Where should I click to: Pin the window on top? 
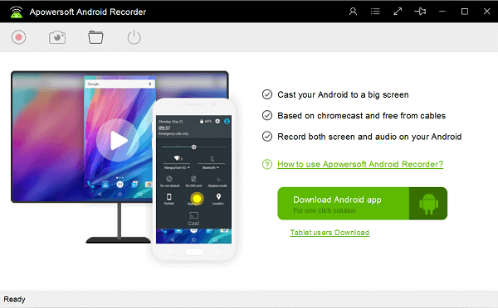coord(420,12)
